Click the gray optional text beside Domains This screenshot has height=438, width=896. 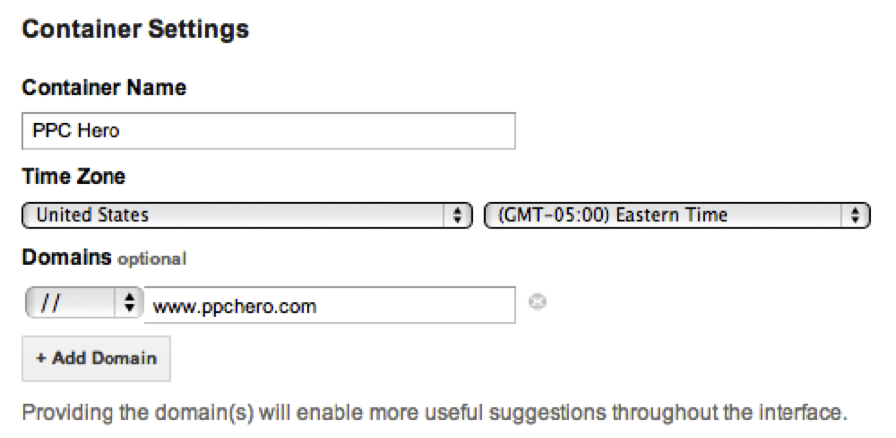152,259
